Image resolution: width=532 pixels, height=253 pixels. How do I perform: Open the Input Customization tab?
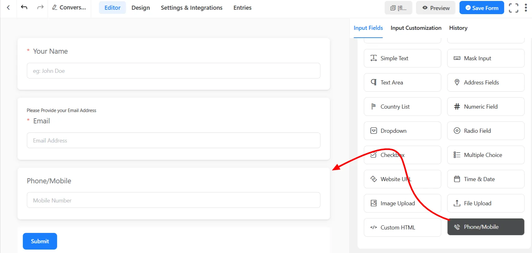coord(416,28)
